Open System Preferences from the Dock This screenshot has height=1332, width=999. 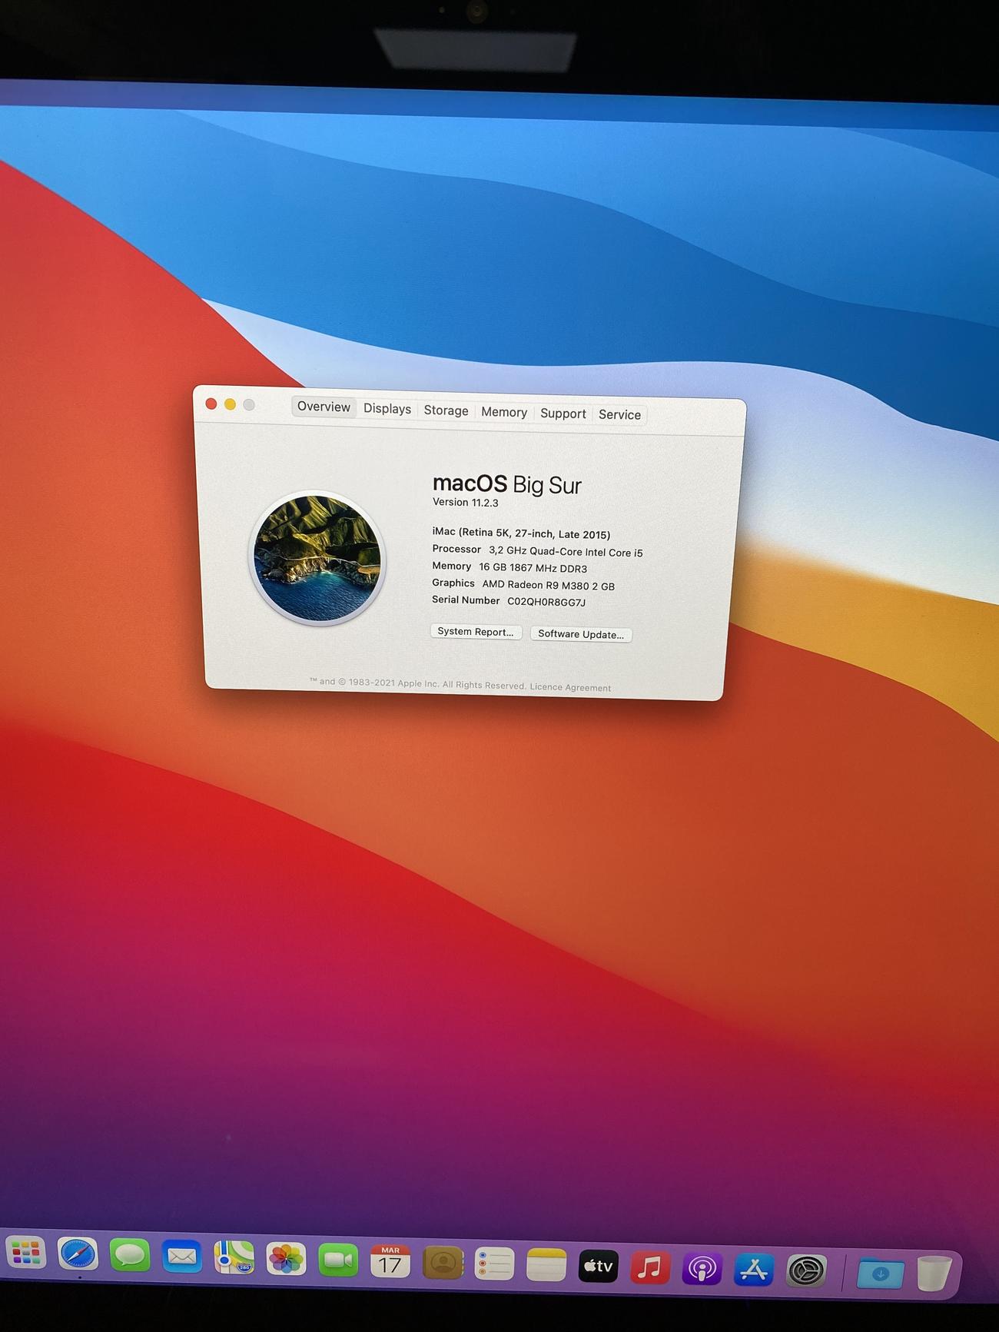pyautogui.click(x=806, y=1271)
